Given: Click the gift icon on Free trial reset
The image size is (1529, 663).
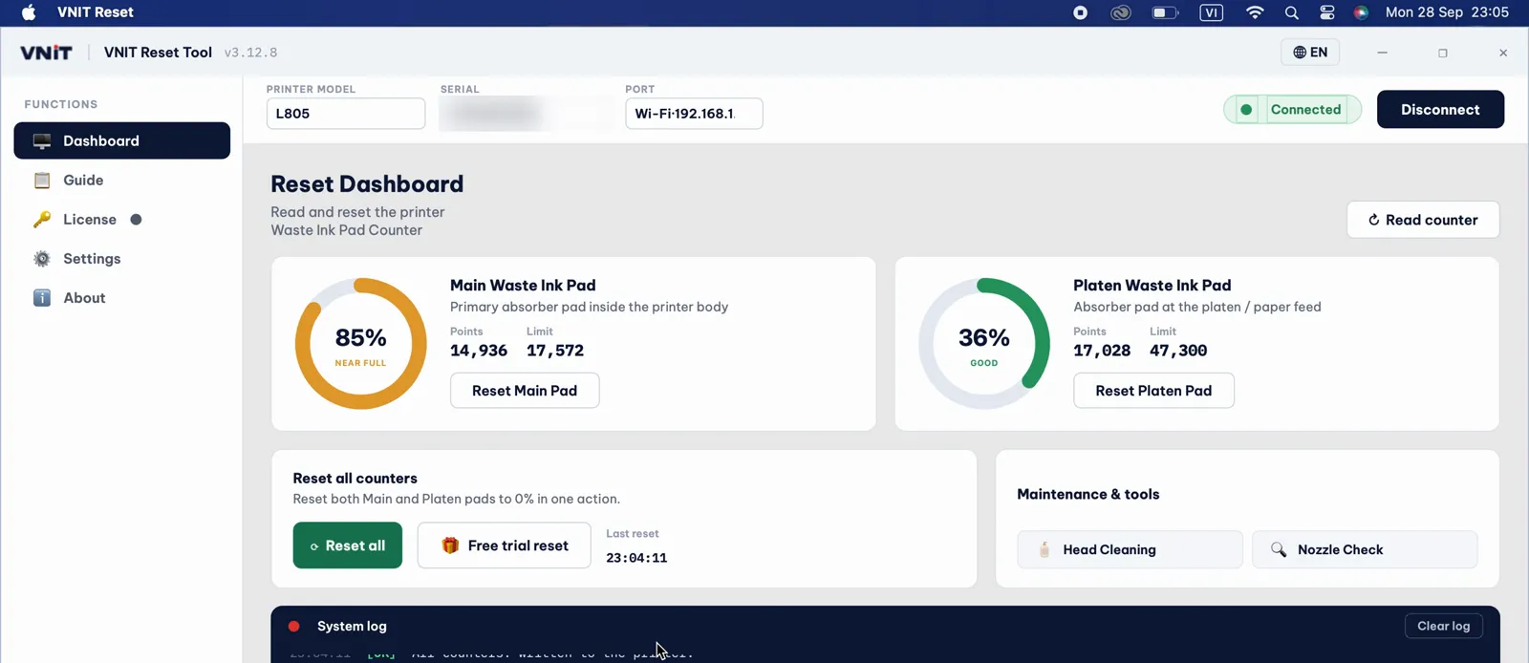Looking at the screenshot, I should pos(450,545).
